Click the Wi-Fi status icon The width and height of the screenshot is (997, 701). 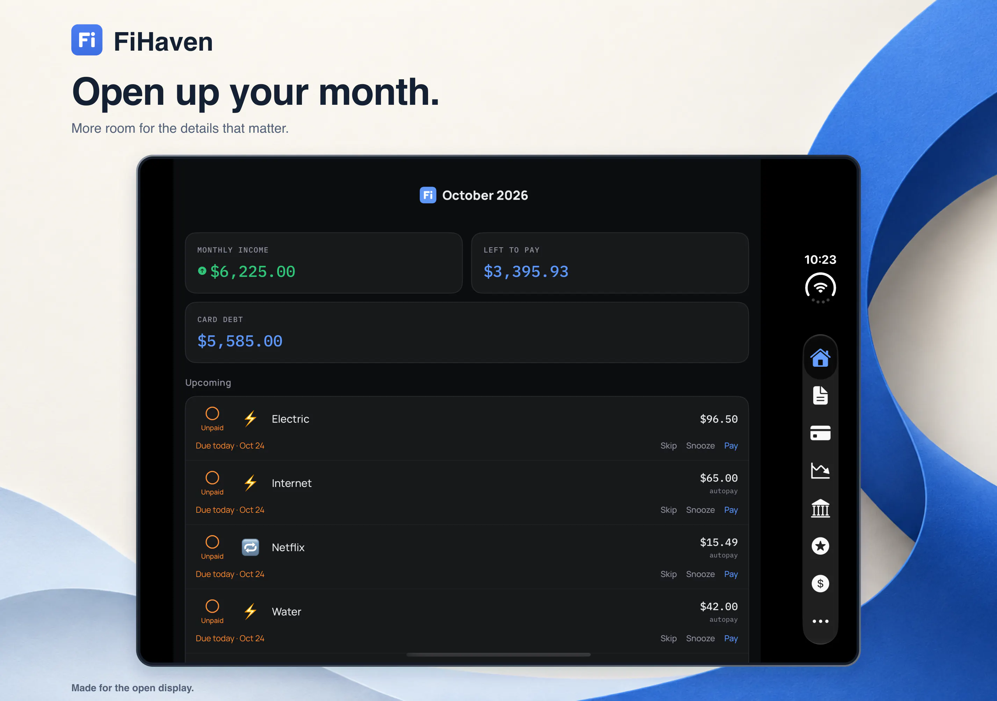[820, 288]
